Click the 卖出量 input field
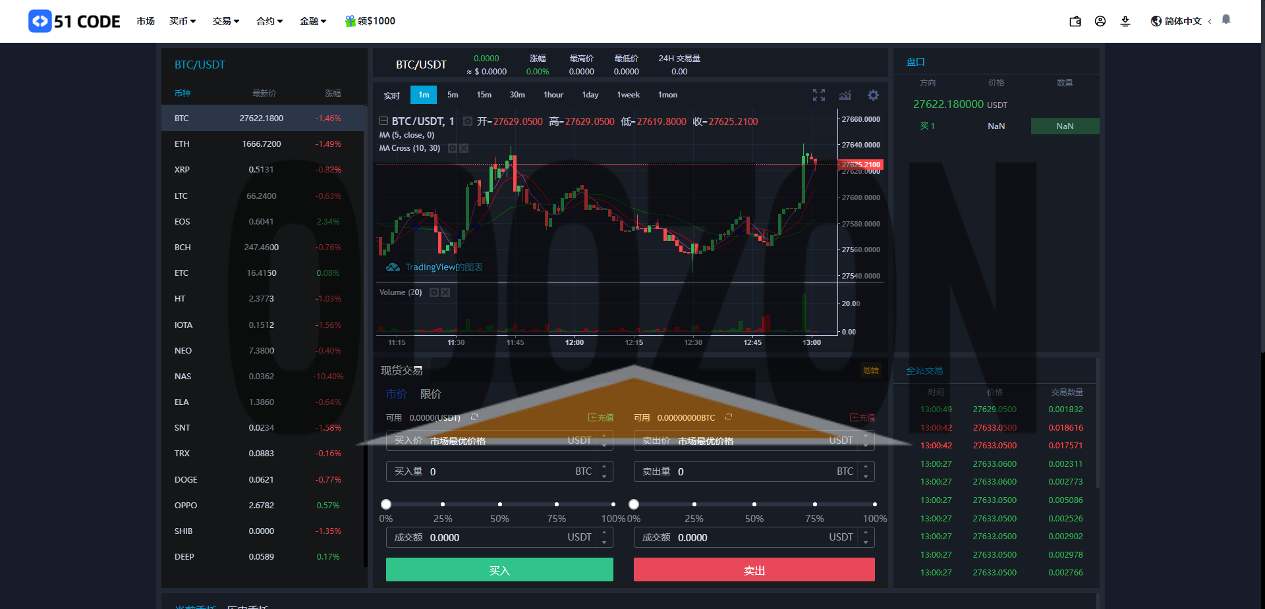Viewport: 1265px width, 609px height. click(x=754, y=471)
